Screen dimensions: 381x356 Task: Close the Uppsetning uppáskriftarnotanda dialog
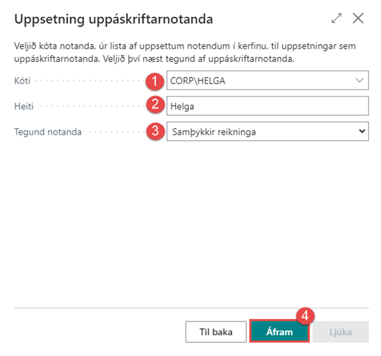[x=358, y=18]
